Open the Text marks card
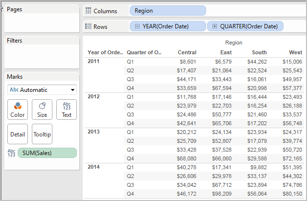This screenshot has height=201, width=307. pos(67,110)
